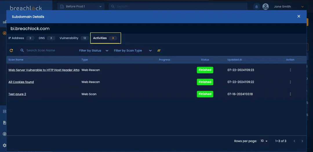Image resolution: width=313 pixels, height=152 pixels.
Task: Switch to the DNS tab
Action: point(47,38)
